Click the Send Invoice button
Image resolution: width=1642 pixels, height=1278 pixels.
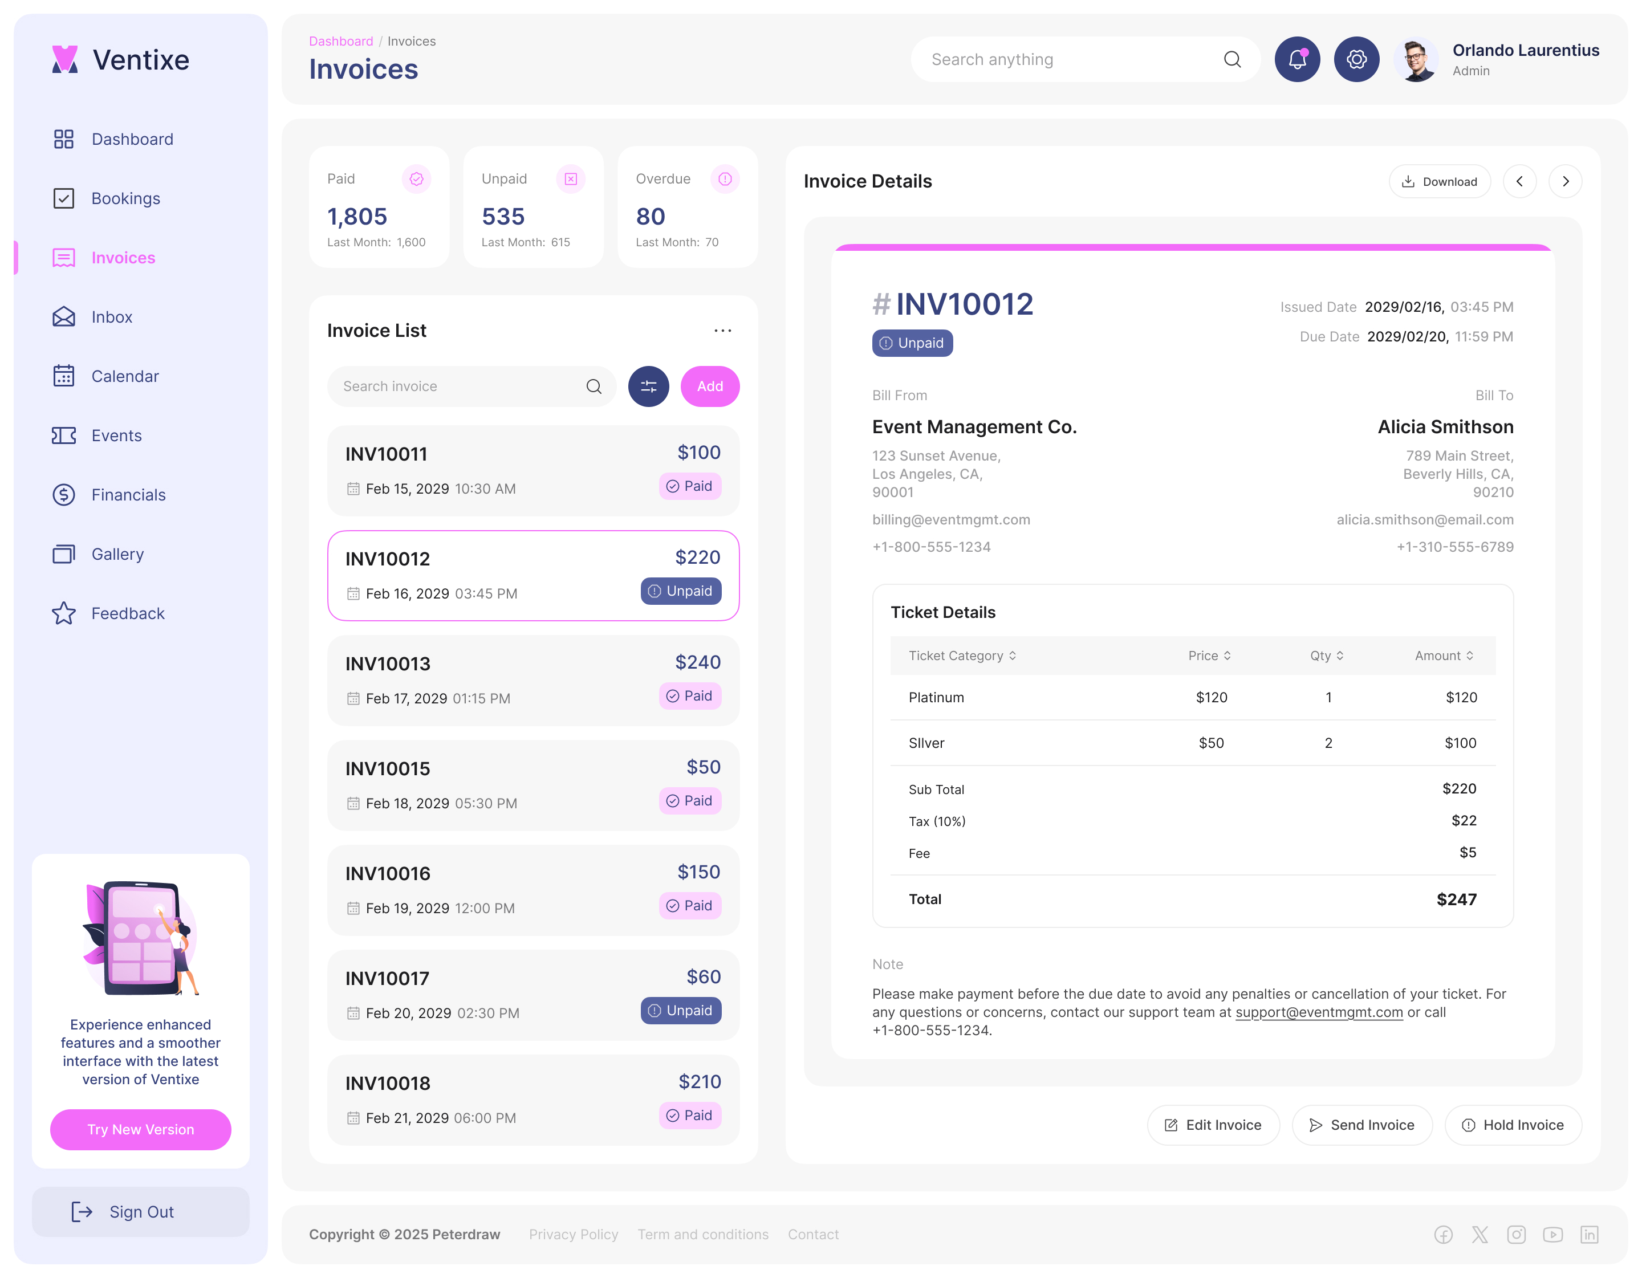(x=1361, y=1125)
